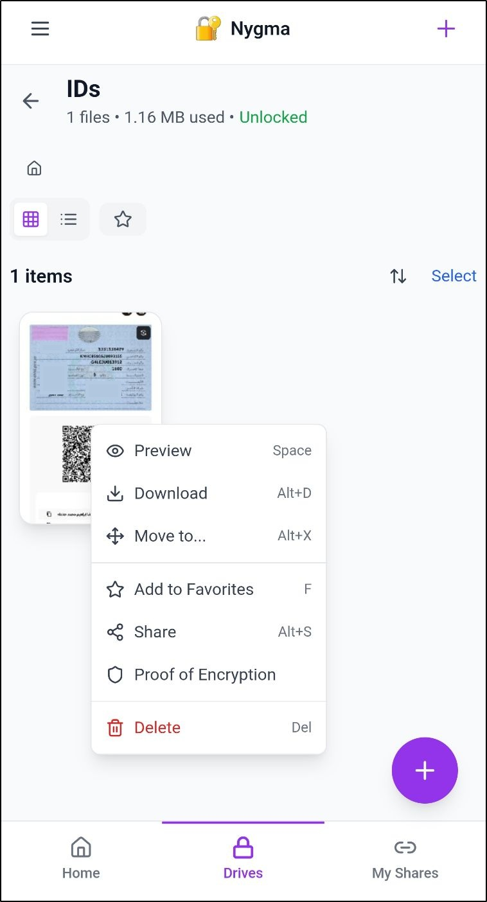Click the purple plus icon in header
Image resolution: width=487 pixels, height=902 pixels.
tap(445, 29)
